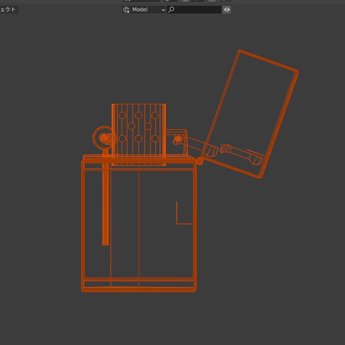Click the magnifying glass search icon
The height and width of the screenshot is (345, 345).
click(x=171, y=10)
